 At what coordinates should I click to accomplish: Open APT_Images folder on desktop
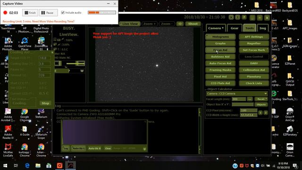(x=290, y=25)
